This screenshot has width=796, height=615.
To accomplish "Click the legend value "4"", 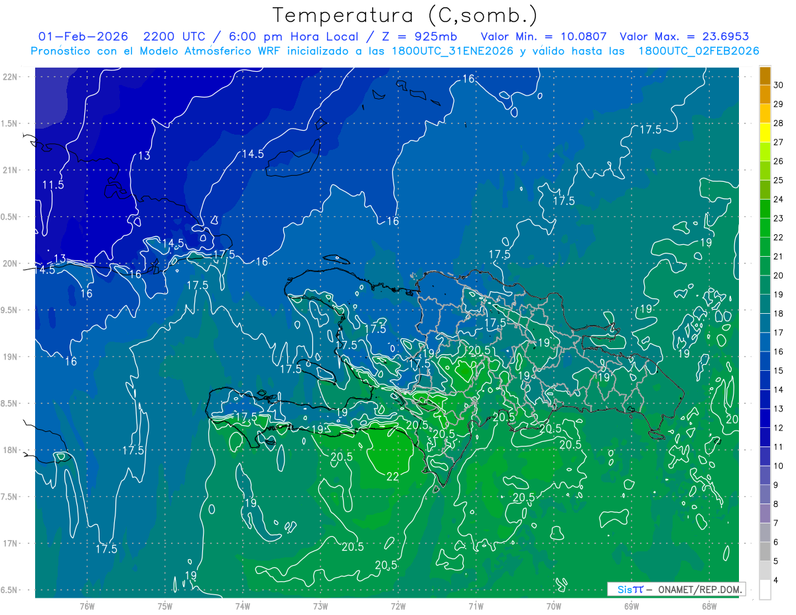I will 776,581.
